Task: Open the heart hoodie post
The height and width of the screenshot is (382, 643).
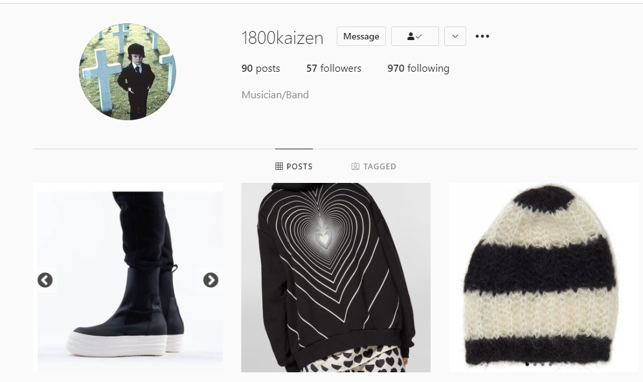Action: click(336, 277)
